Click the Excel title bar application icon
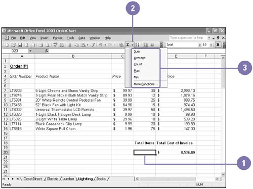Image resolution: width=253 pixels, height=189 pixels. 5,31
